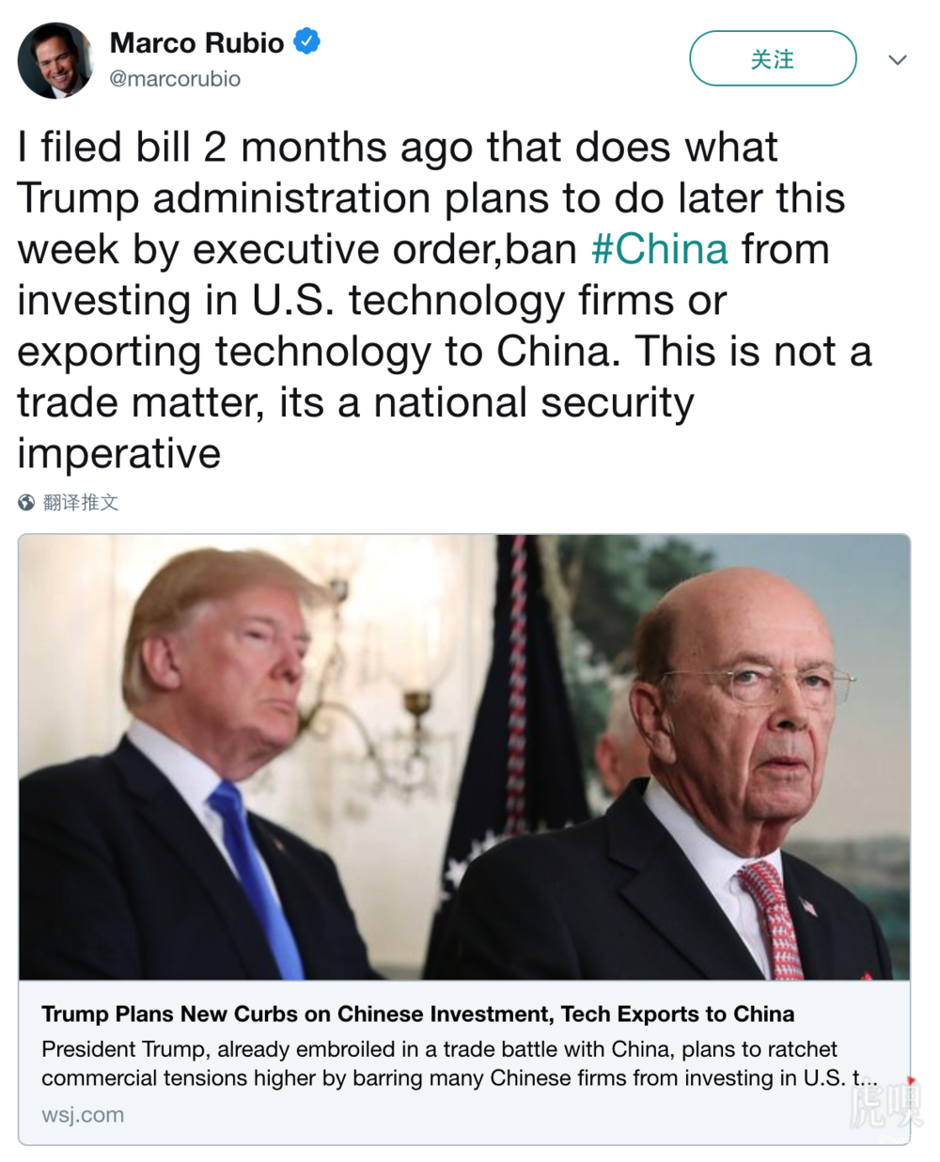Click the article summary starting 'President Trump, already'
Viewport: 940px width, 1162px height.
(461, 1063)
